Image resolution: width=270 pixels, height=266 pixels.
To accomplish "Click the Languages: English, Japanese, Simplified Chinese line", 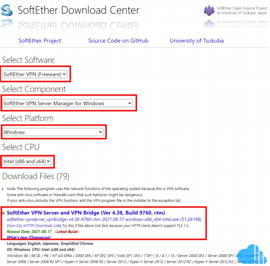I will (x=50, y=244).
